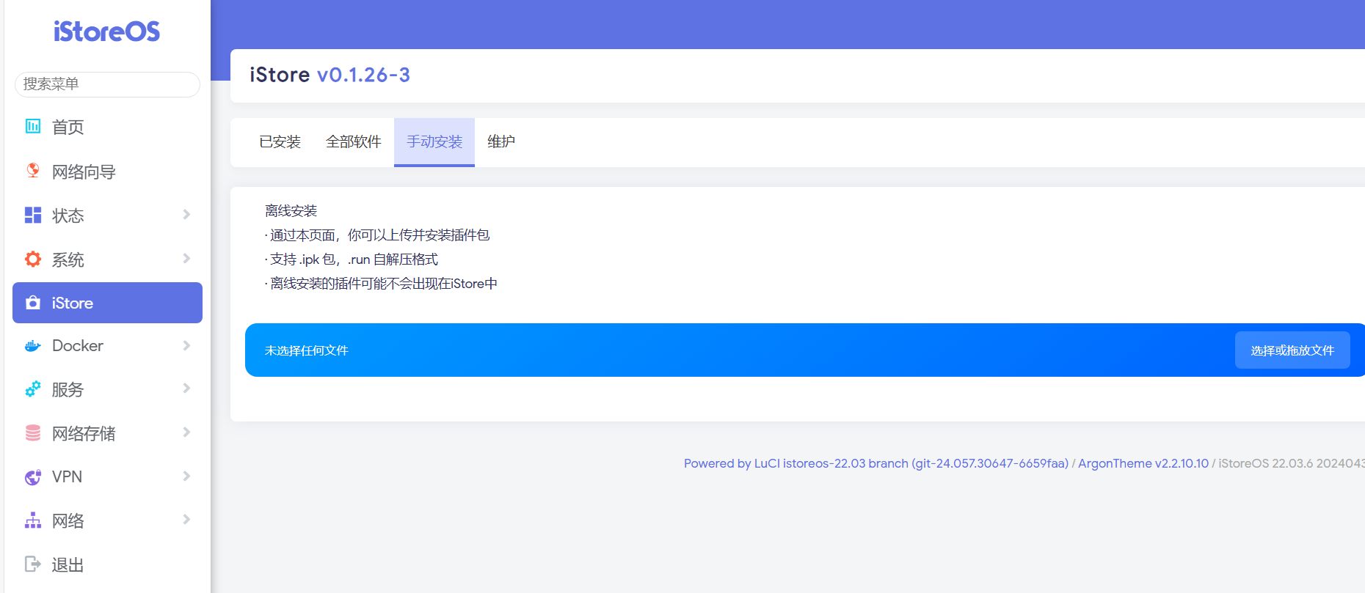
Task: Click the status dashboard tiles icon
Action: [x=33, y=215]
